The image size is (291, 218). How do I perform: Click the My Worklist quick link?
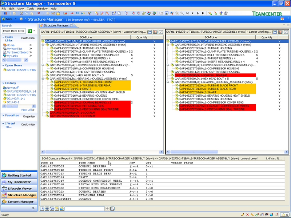[15, 49]
